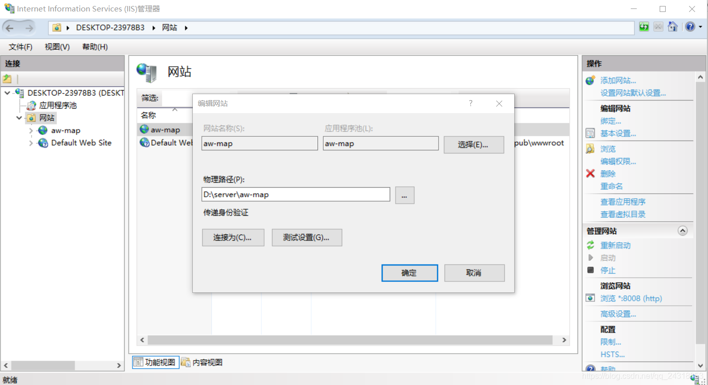Image resolution: width=708 pixels, height=385 pixels.
Task: Click the green Restart icon
Action: 590,245
